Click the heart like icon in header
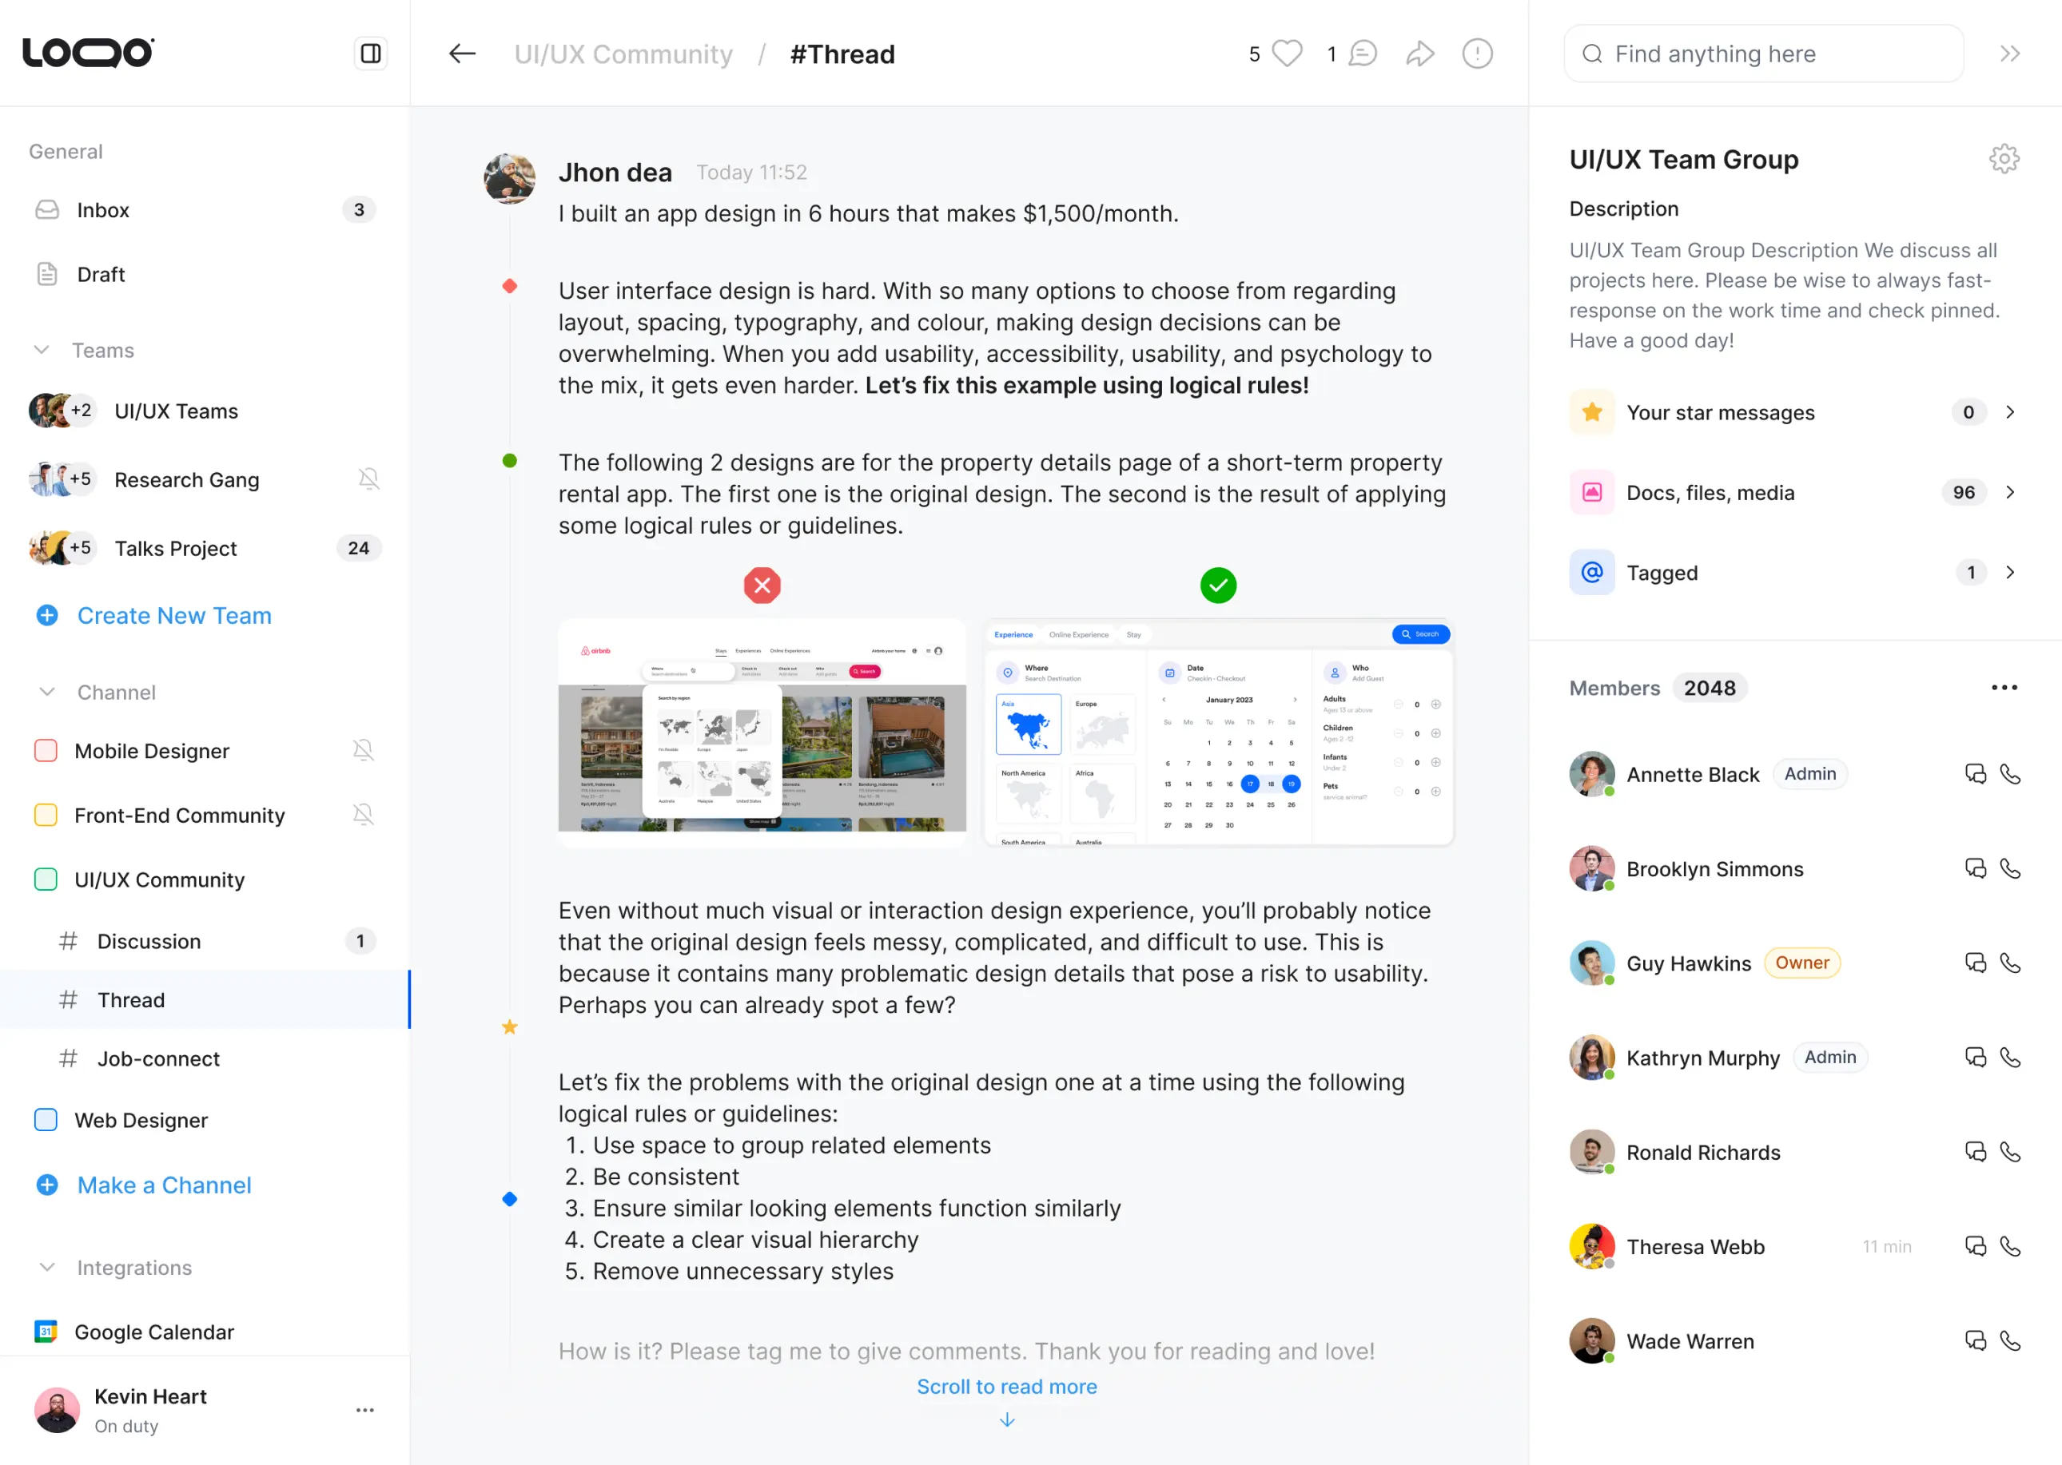The width and height of the screenshot is (2062, 1465). coord(1287,54)
